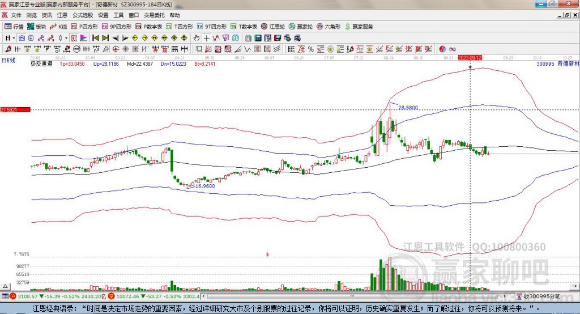The width and height of the screenshot is (580, 314).
Task: Open 赢家服务 with the dollar icon
Action: point(359,27)
